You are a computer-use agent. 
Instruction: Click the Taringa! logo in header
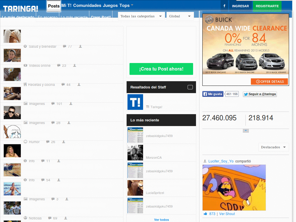coord(21,8)
